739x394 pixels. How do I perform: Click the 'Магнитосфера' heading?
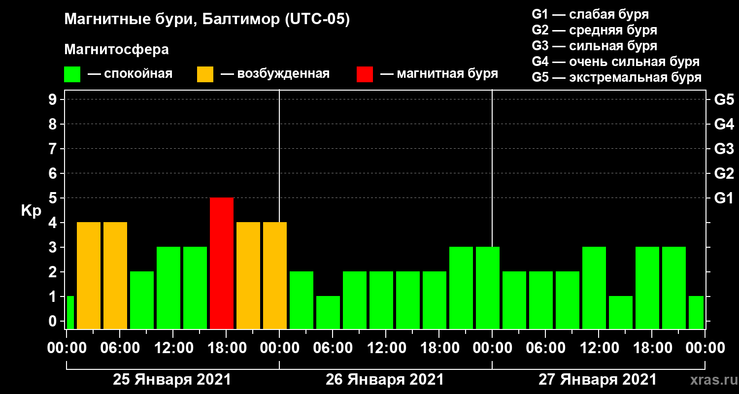tap(117, 50)
